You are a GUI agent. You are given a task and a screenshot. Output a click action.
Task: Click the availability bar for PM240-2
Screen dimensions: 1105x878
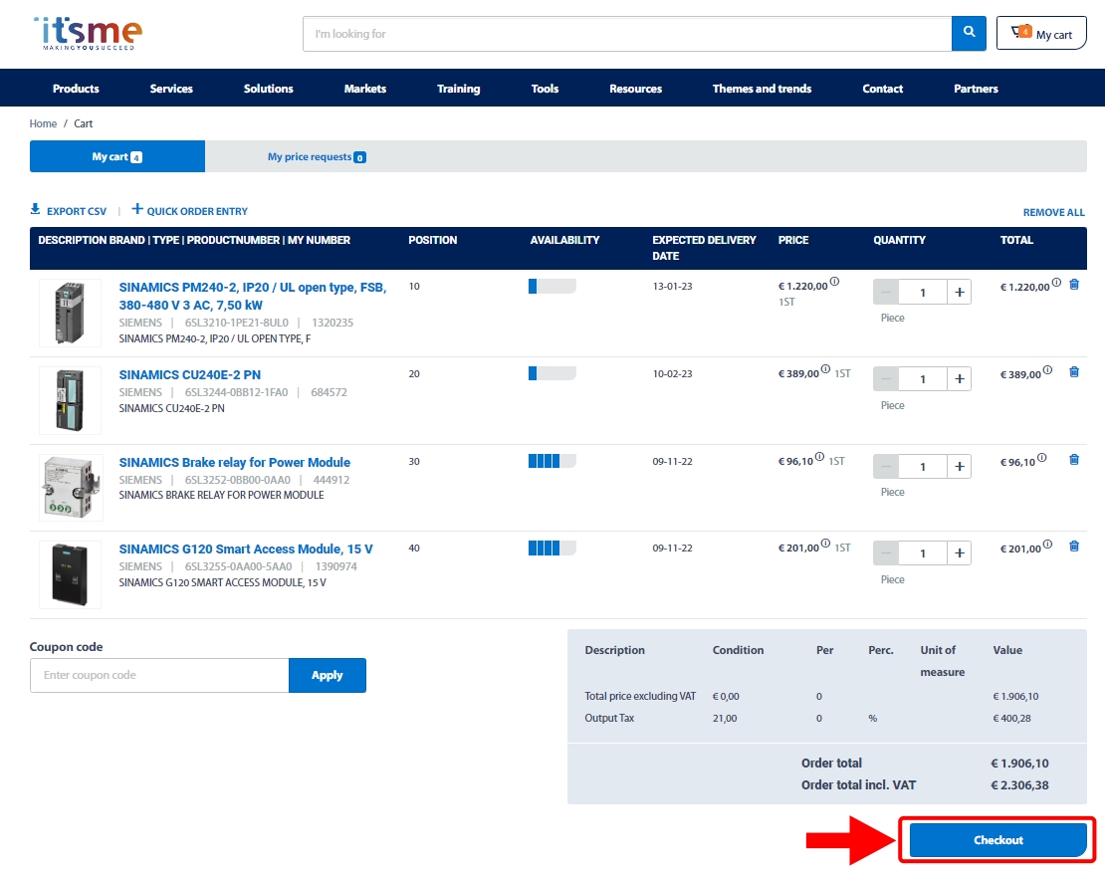tap(552, 286)
